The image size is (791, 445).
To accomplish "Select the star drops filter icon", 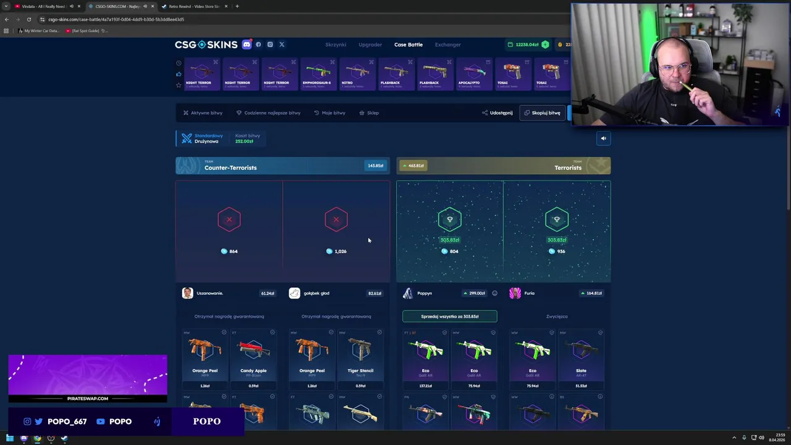I will pos(179,85).
